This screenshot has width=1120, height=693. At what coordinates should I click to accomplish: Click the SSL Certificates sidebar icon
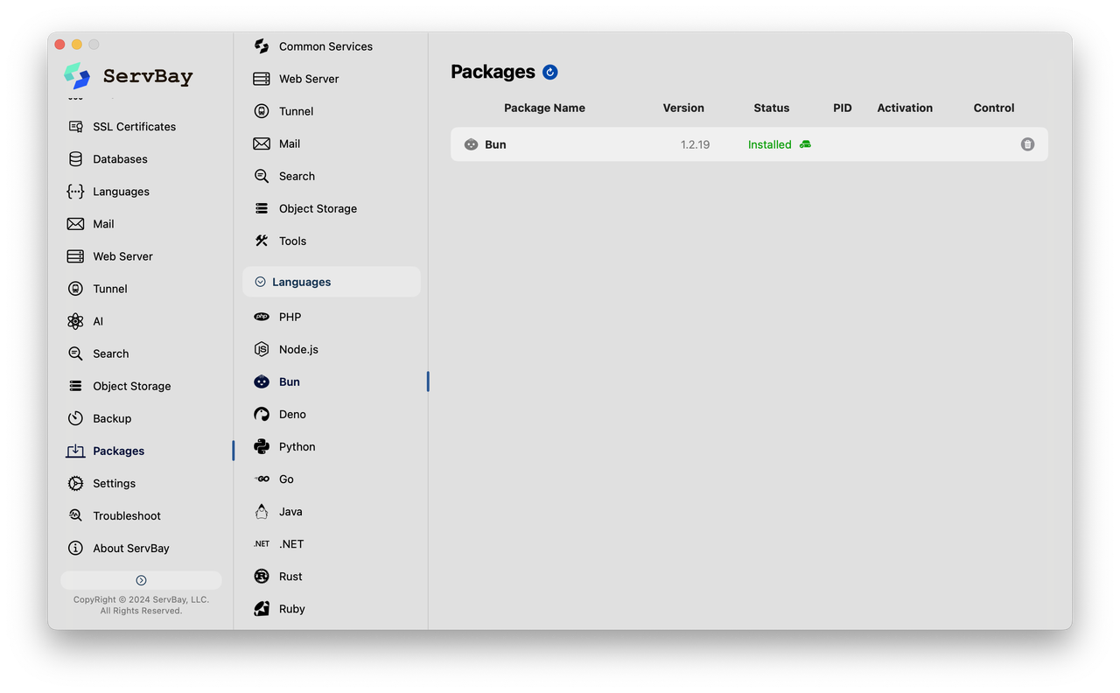76,127
